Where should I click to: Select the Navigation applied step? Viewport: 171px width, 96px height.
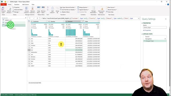(155, 39)
